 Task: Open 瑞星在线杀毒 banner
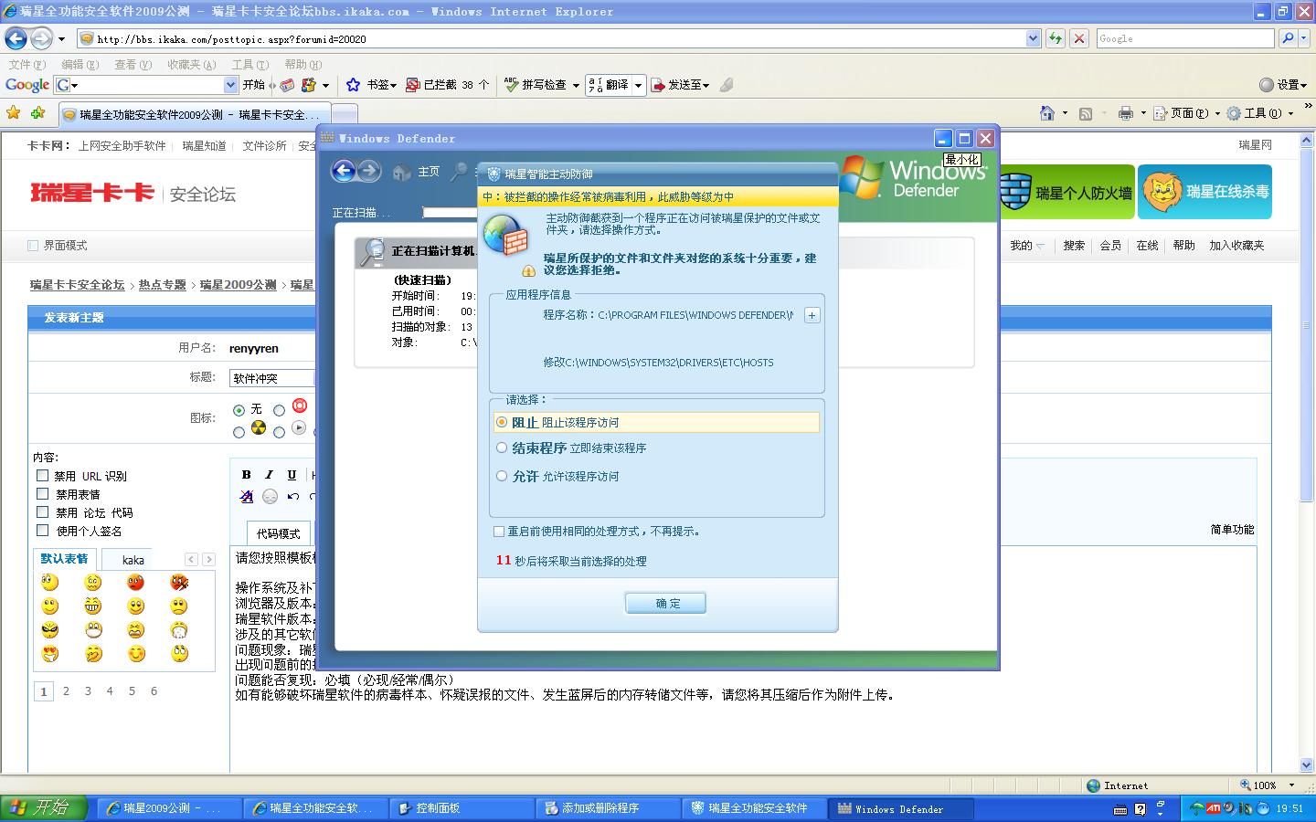coord(1205,192)
